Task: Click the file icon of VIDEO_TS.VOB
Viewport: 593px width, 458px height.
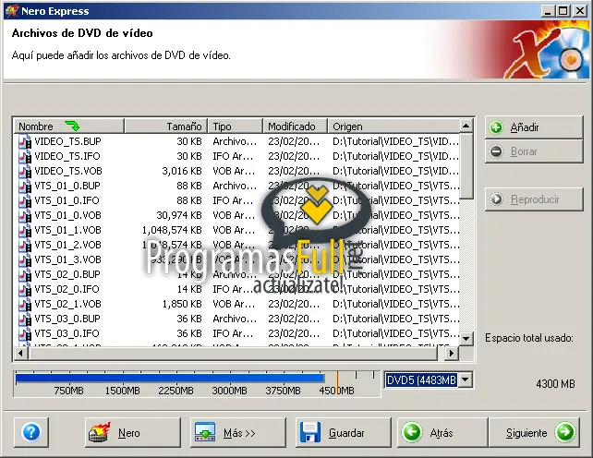Action: [25, 171]
